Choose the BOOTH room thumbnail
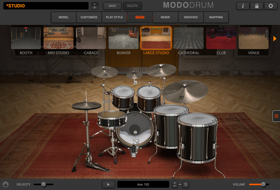280x190 pixels. click(26, 38)
